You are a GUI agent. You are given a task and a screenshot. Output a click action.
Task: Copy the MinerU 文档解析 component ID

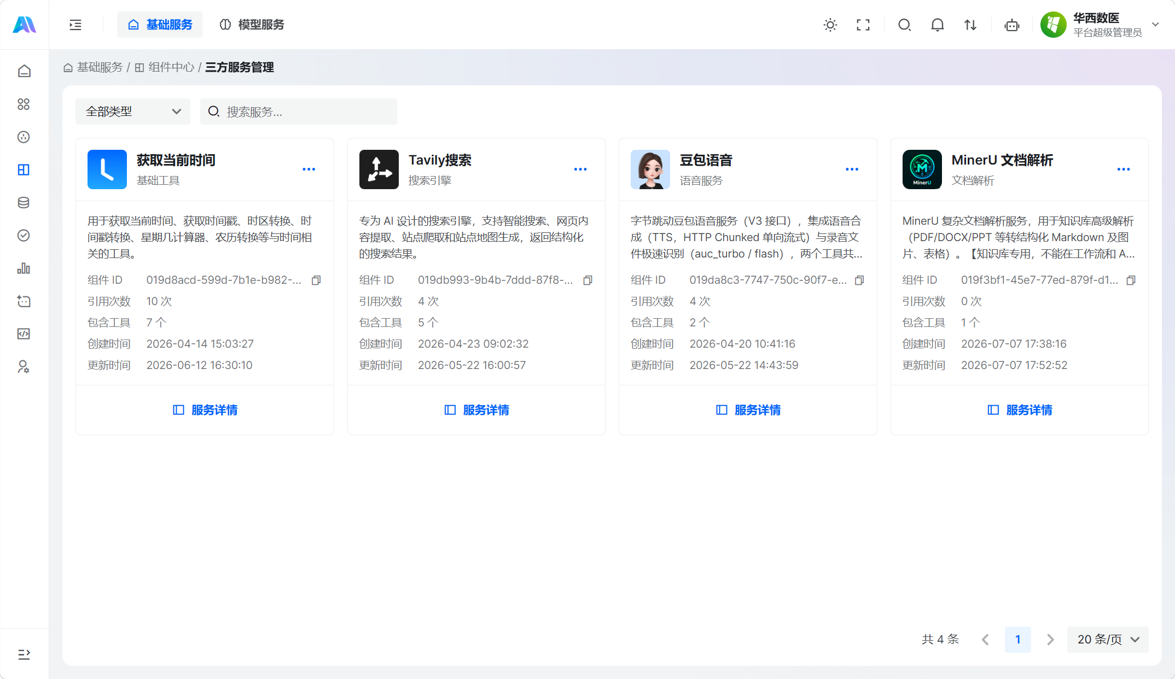click(1131, 280)
